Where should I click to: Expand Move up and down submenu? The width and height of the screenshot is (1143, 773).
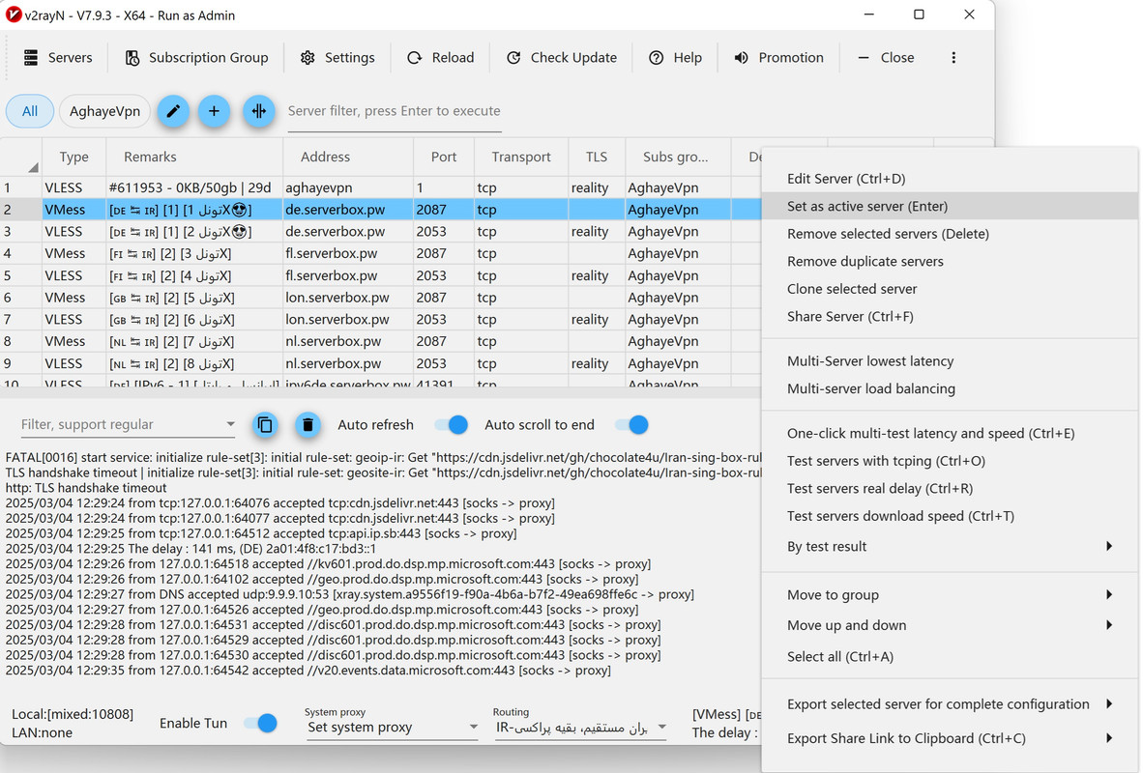click(x=950, y=625)
